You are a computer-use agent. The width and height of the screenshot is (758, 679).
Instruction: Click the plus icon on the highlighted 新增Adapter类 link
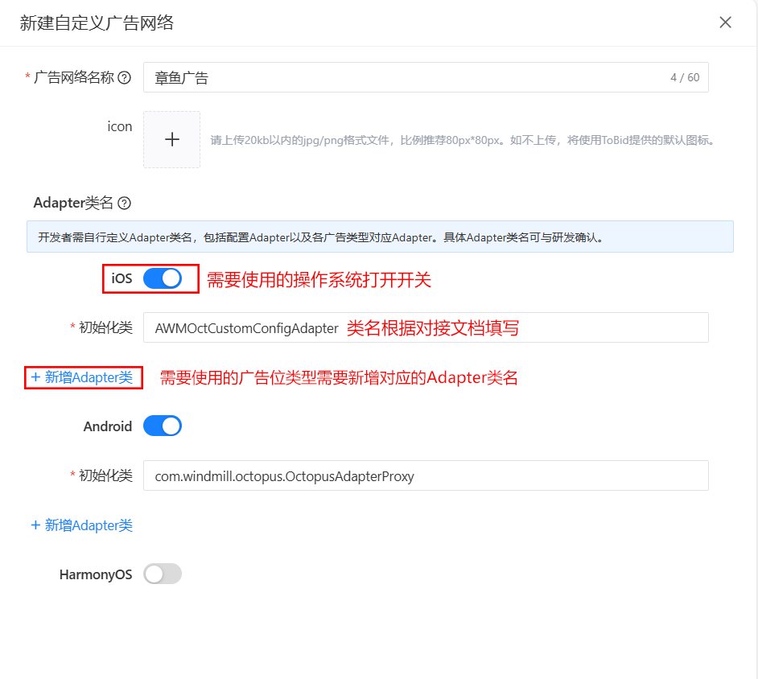[x=35, y=378]
